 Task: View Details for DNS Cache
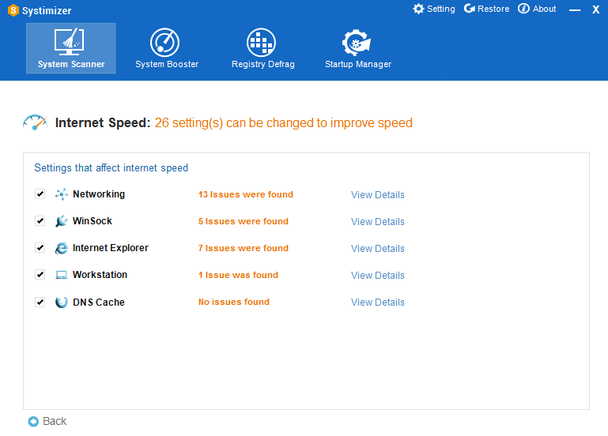click(378, 302)
